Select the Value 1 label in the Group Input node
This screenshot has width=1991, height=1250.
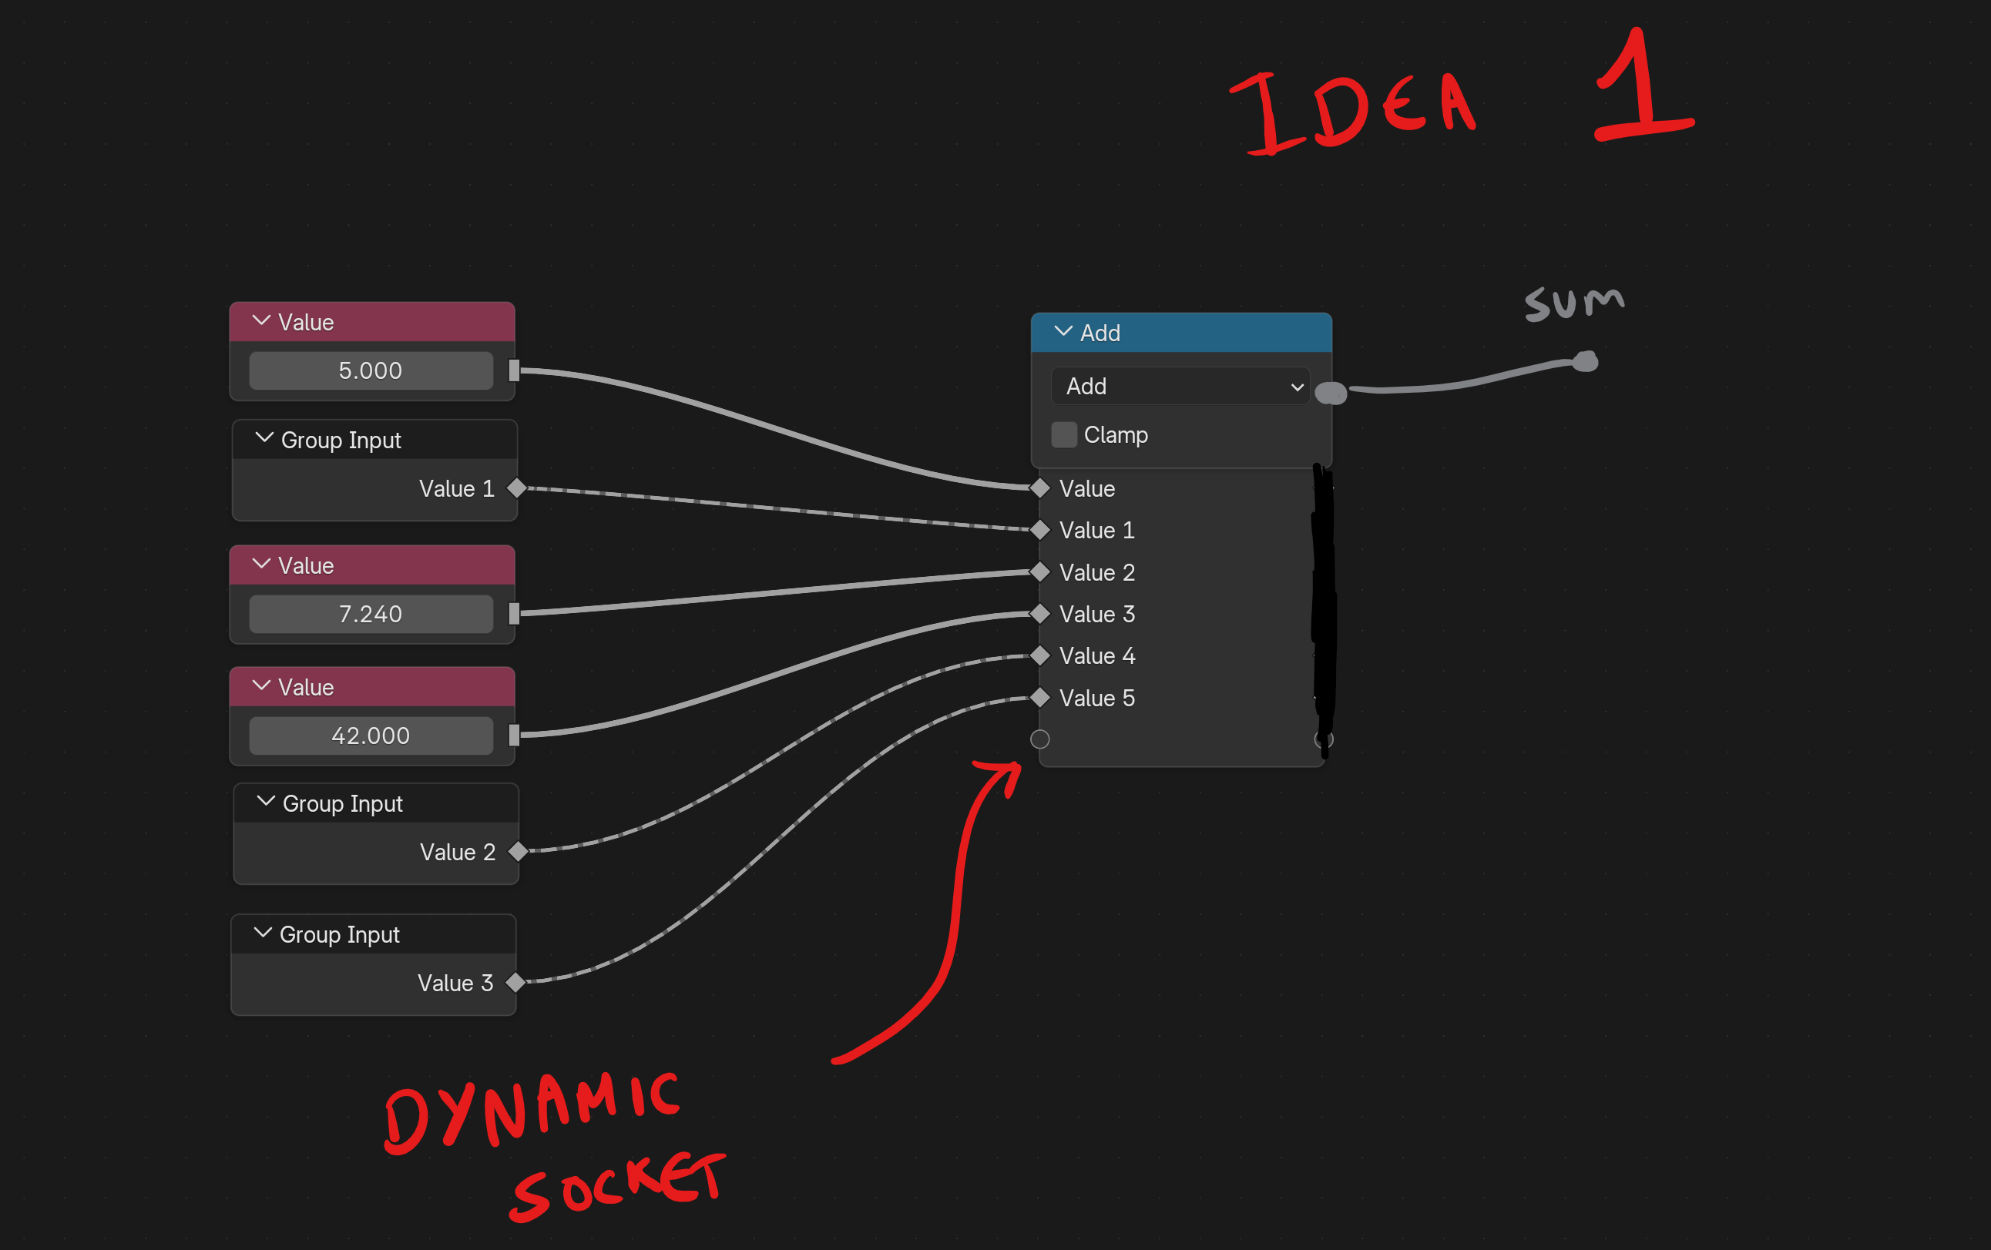tap(457, 489)
